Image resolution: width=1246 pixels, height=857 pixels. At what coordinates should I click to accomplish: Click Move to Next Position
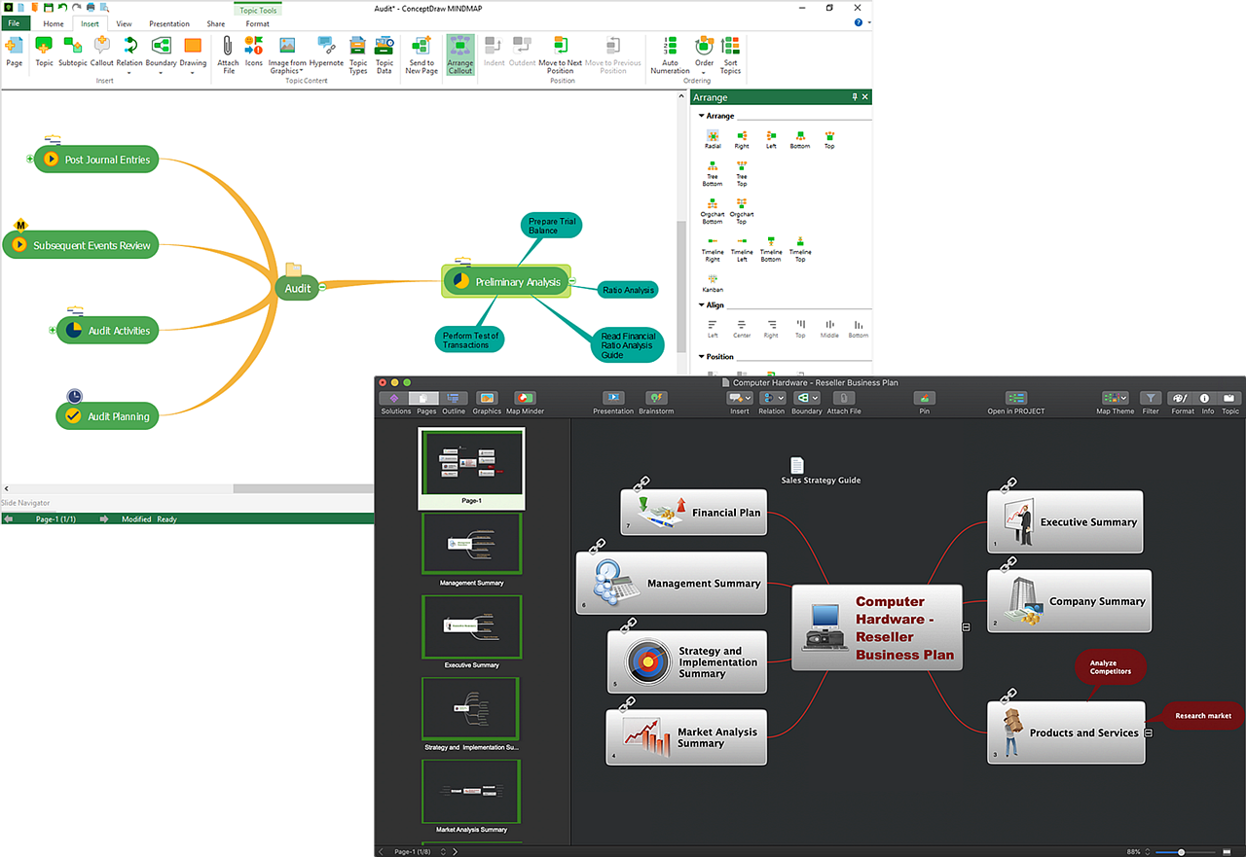(x=561, y=54)
